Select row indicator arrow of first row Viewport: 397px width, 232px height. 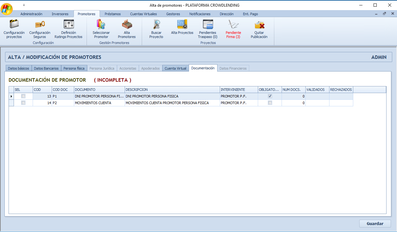click(x=11, y=96)
